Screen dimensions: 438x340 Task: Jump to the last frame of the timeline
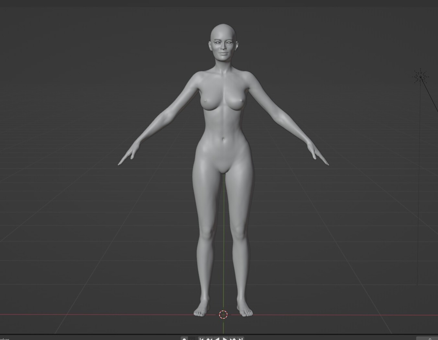click(240, 338)
